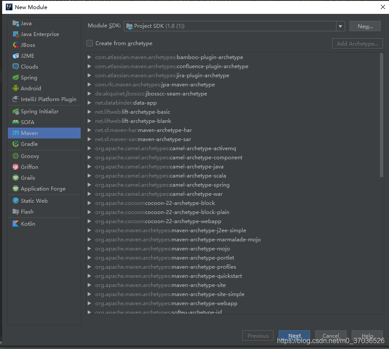Screen dimensions: 389x349
Task: Click the Kotlin logo icon
Action: (x=16, y=224)
